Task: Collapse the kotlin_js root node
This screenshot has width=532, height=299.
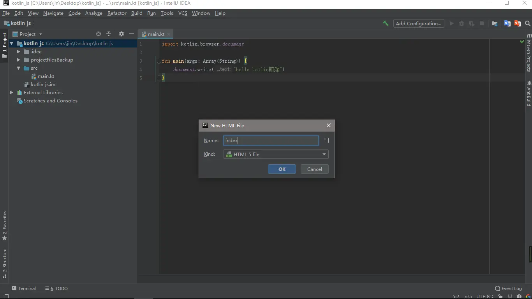Action: point(12,44)
